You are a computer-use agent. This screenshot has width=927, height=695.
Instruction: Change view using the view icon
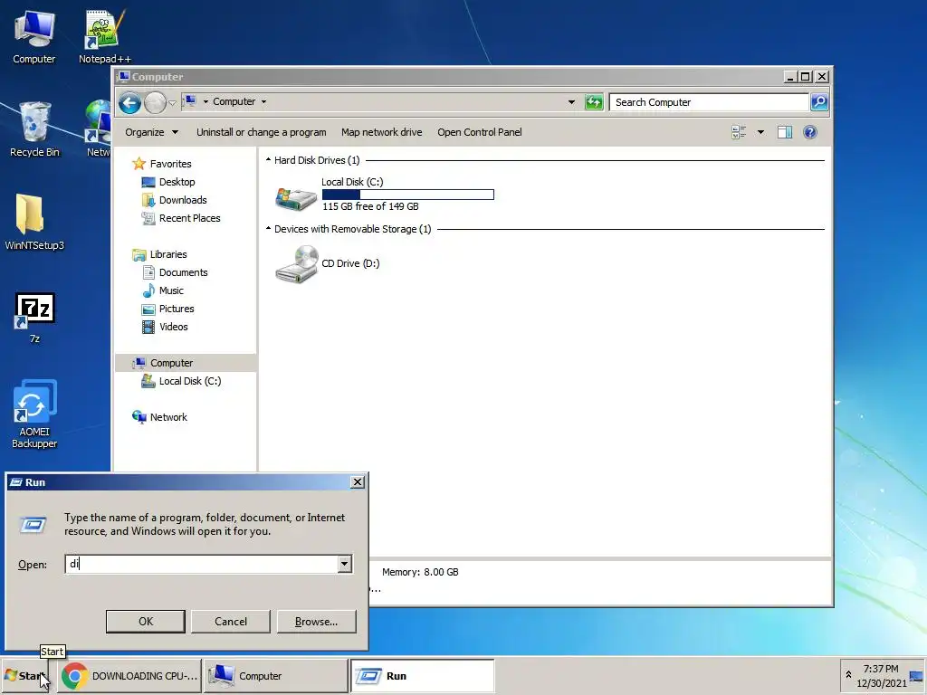(739, 132)
